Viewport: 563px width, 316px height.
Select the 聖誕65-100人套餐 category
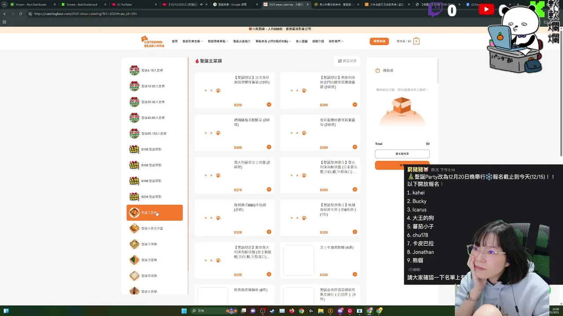click(154, 133)
